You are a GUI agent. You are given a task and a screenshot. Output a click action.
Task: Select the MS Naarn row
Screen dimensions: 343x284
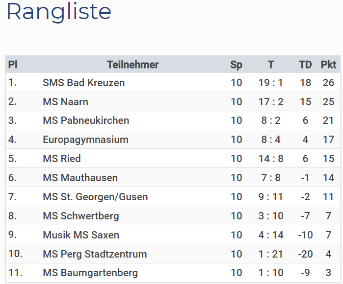coord(173,101)
